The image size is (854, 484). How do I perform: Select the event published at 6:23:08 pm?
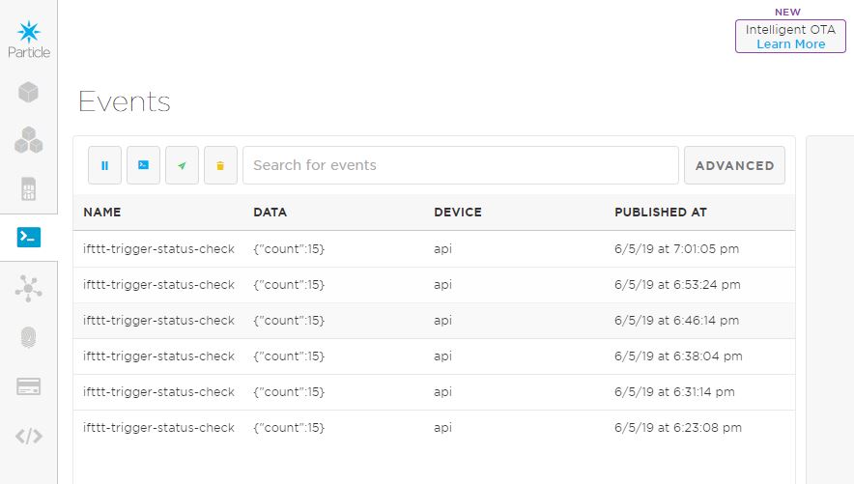coord(434,428)
